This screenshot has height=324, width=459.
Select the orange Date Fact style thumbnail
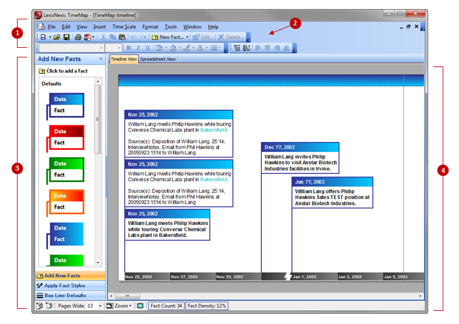tap(65, 203)
